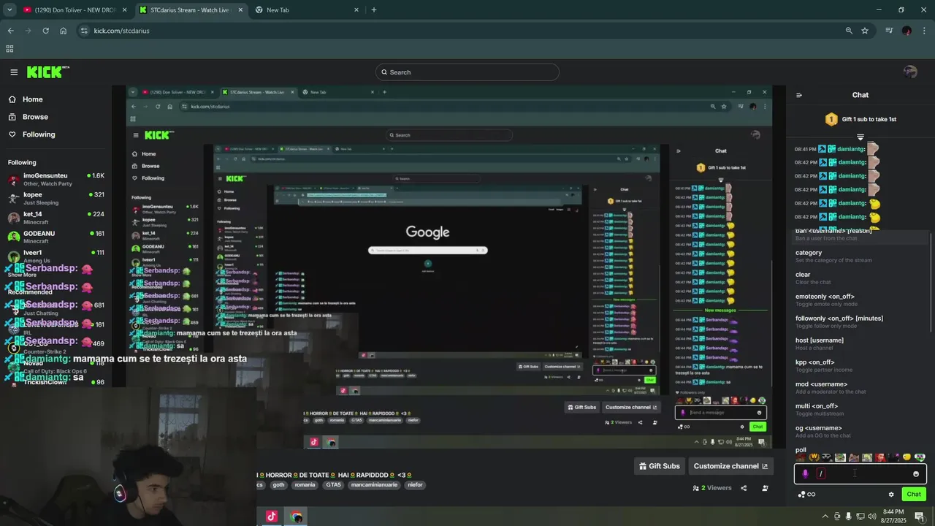Click the share icon next to Viewers
935x526 pixels.
[744, 488]
